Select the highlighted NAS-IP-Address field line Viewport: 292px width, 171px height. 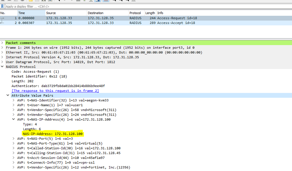53,134
